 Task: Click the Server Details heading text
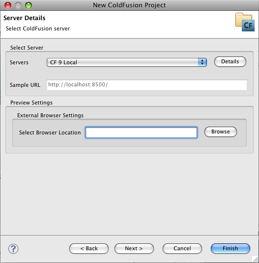click(x=25, y=18)
